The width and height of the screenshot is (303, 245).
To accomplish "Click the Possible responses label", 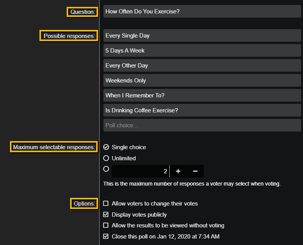I will (69, 36).
